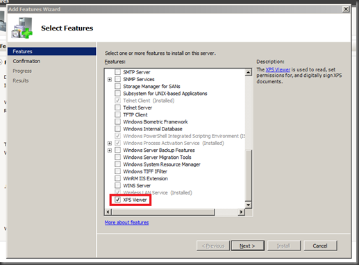Select the WINS Server label
The image size is (359, 265).
point(137,185)
